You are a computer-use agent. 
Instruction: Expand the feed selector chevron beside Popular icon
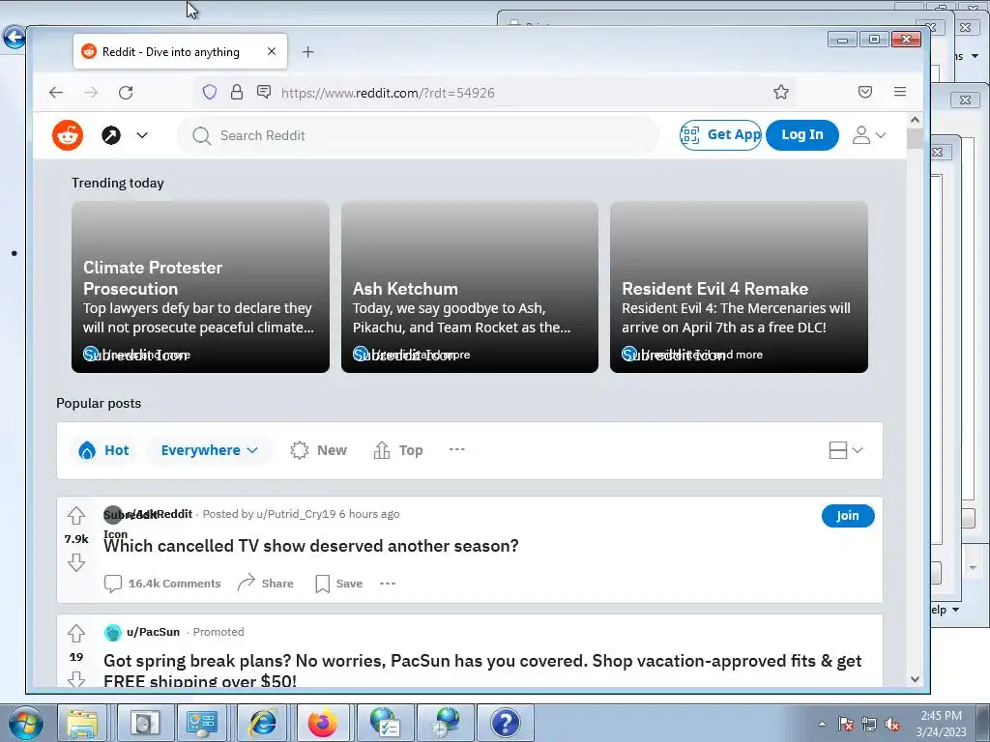(x=142, y=135)
